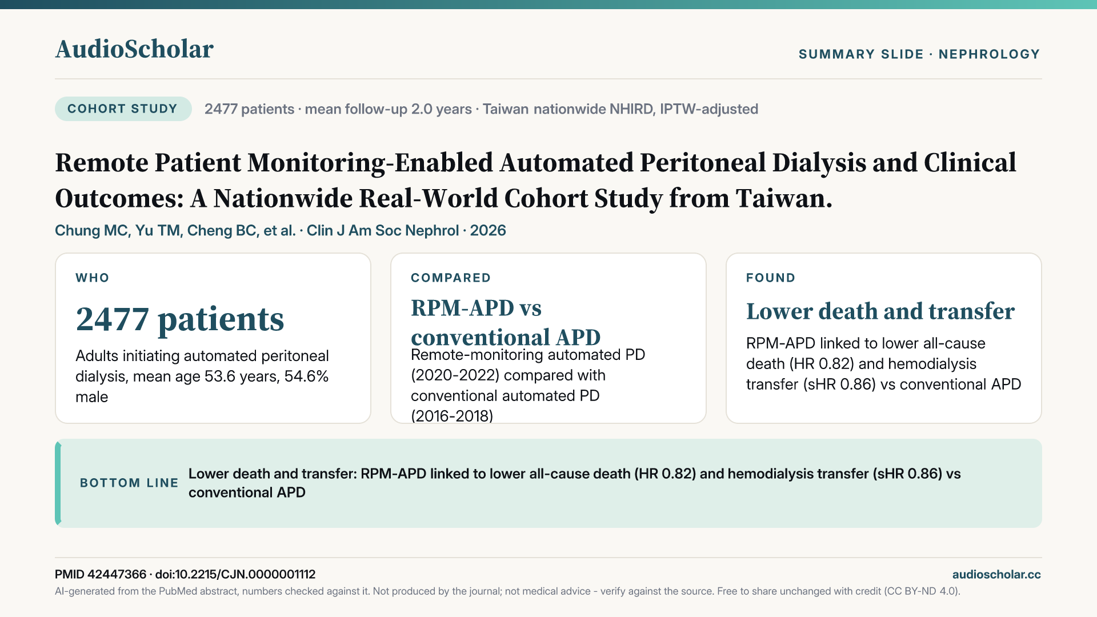Click the PMID 42447366 doi reference line
Image resolution: width=1097 pixels, height=617 pixels.
coord(185,575)
